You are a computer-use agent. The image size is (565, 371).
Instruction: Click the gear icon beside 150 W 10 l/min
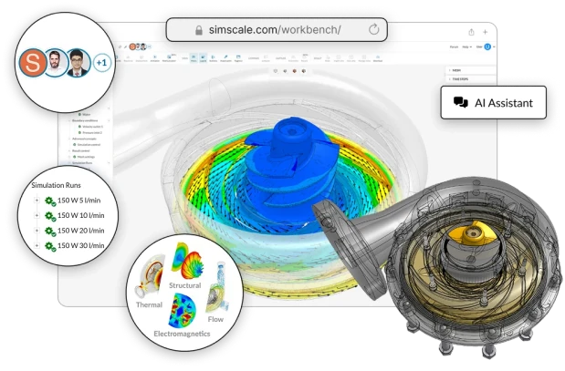coord(50,216)
